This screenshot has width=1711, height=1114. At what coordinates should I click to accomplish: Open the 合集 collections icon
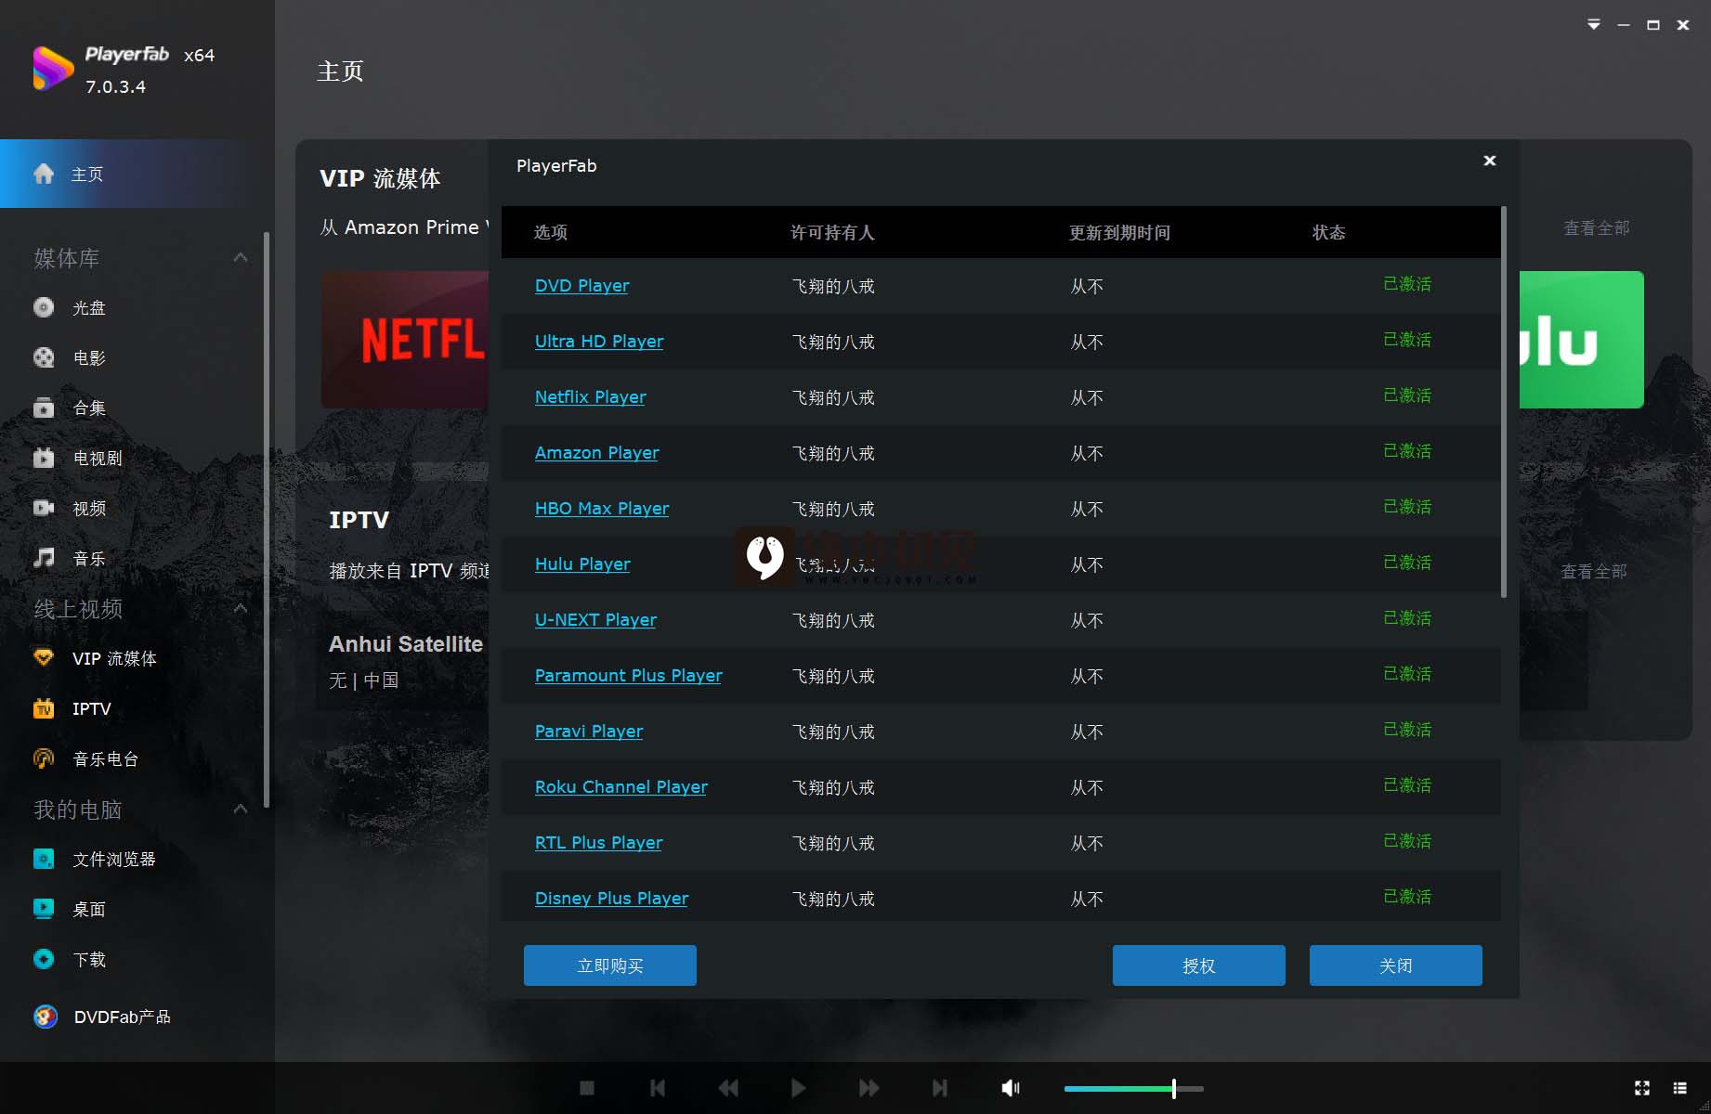click(x=44, y=408)
